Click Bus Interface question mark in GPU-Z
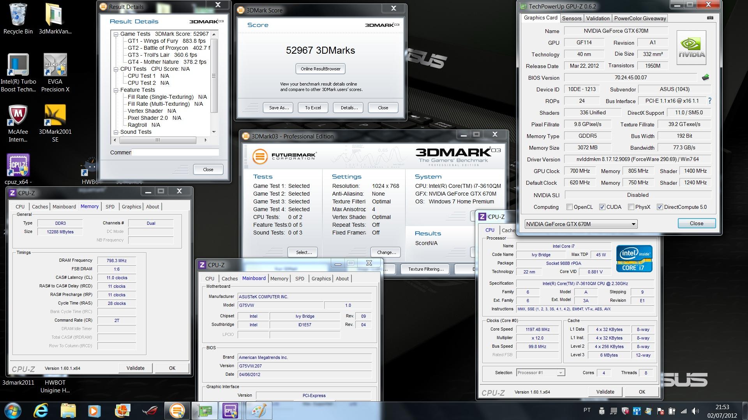The image size is (748, 420). click(x=709, y=101)
